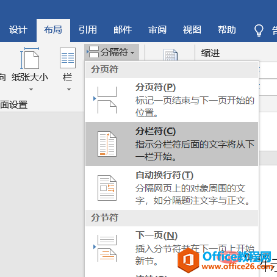277x277 pixels.
Task: Click the line numbers icon beside 分隔符
Action: 170,55
